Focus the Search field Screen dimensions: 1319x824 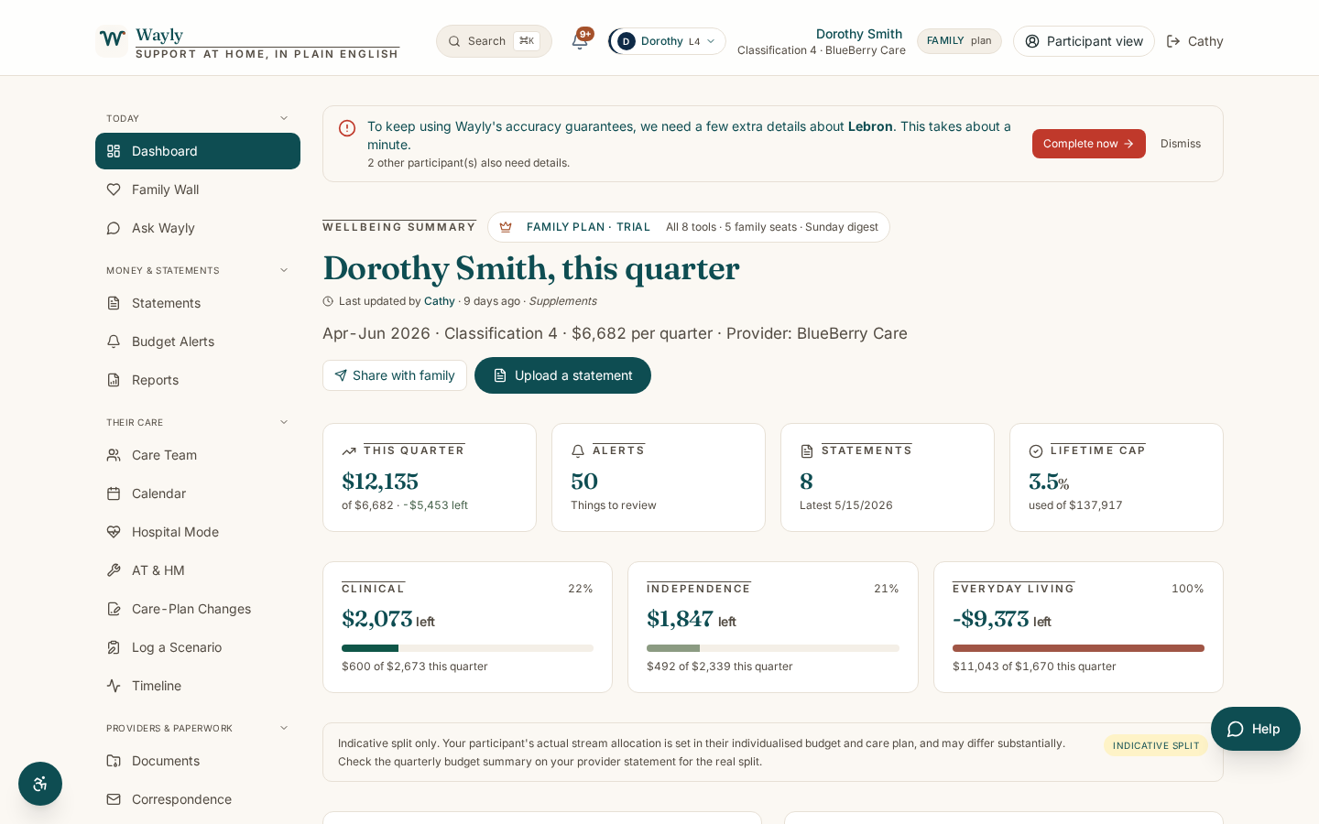point(494,41)
